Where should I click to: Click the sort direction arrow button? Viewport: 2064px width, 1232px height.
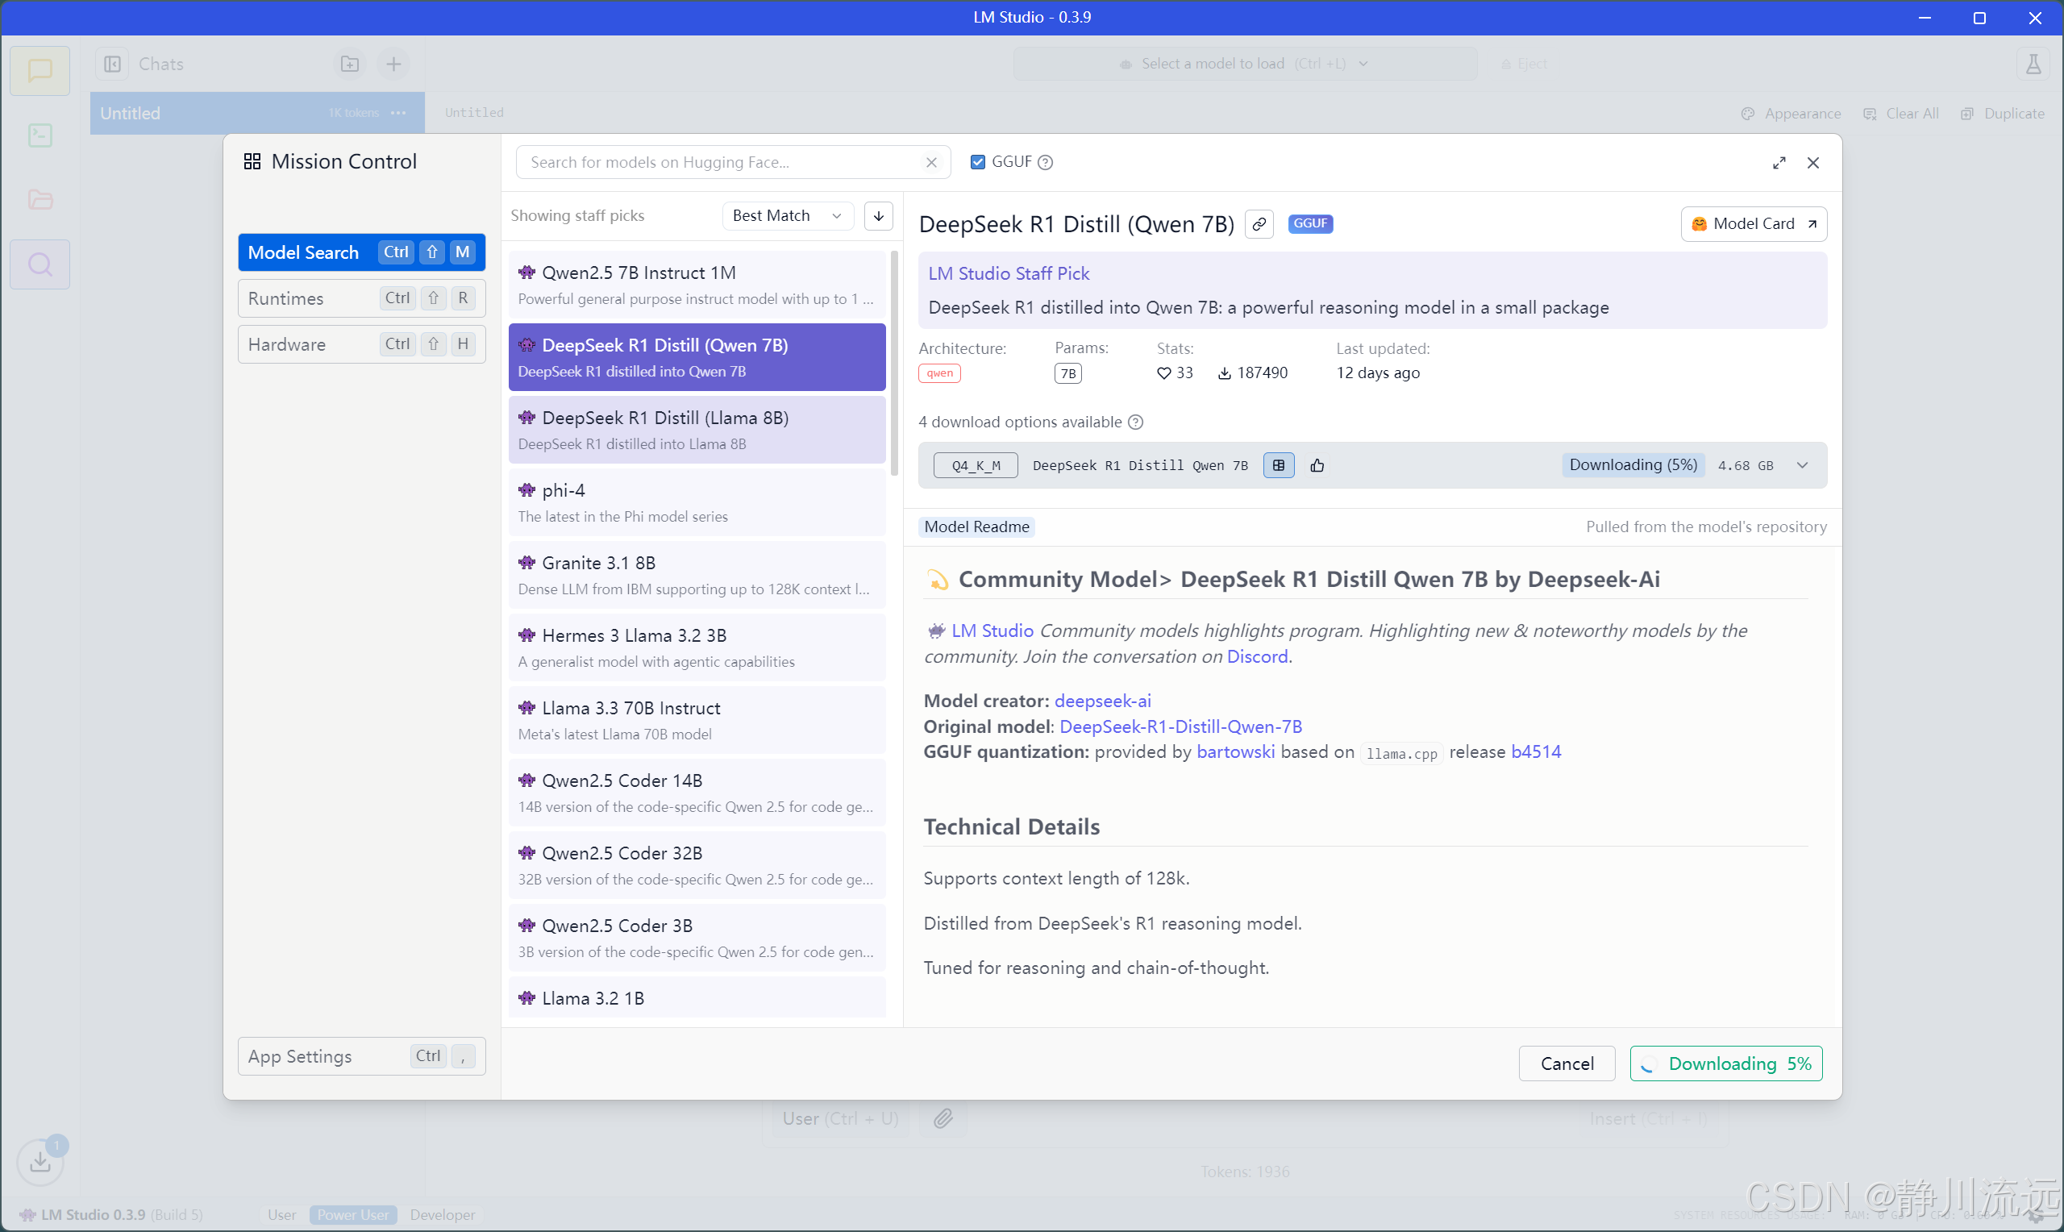878,216
